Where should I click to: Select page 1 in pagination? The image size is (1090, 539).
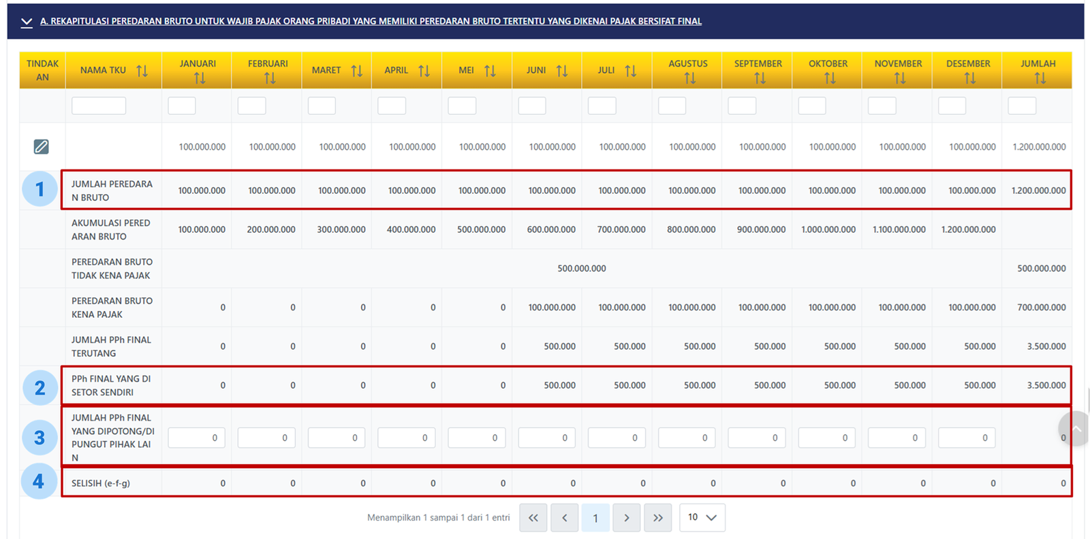click(595, 518)
